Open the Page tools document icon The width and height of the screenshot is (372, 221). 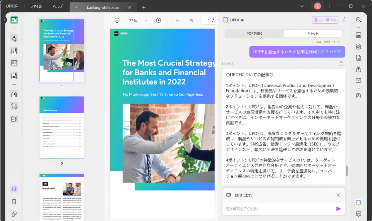tap(14, 94)
